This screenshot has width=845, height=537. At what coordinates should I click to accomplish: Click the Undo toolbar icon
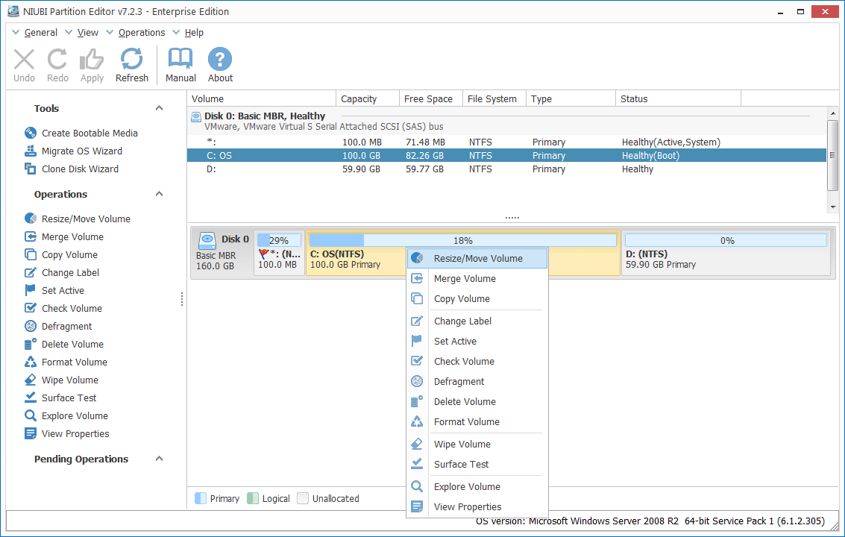25,60
